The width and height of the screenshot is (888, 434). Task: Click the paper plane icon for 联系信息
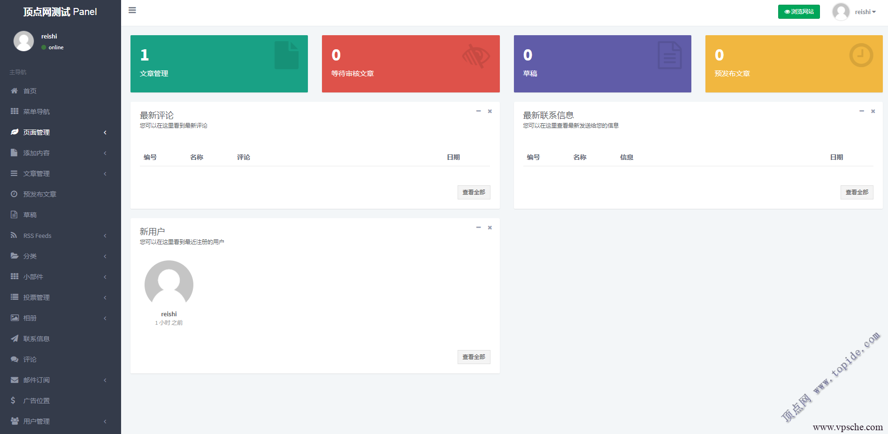point(14,339)
